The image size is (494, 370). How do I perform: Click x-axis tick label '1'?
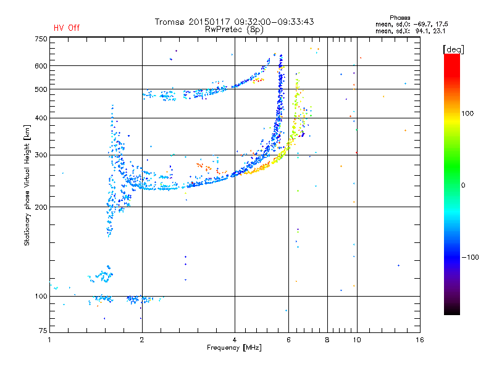49,340
